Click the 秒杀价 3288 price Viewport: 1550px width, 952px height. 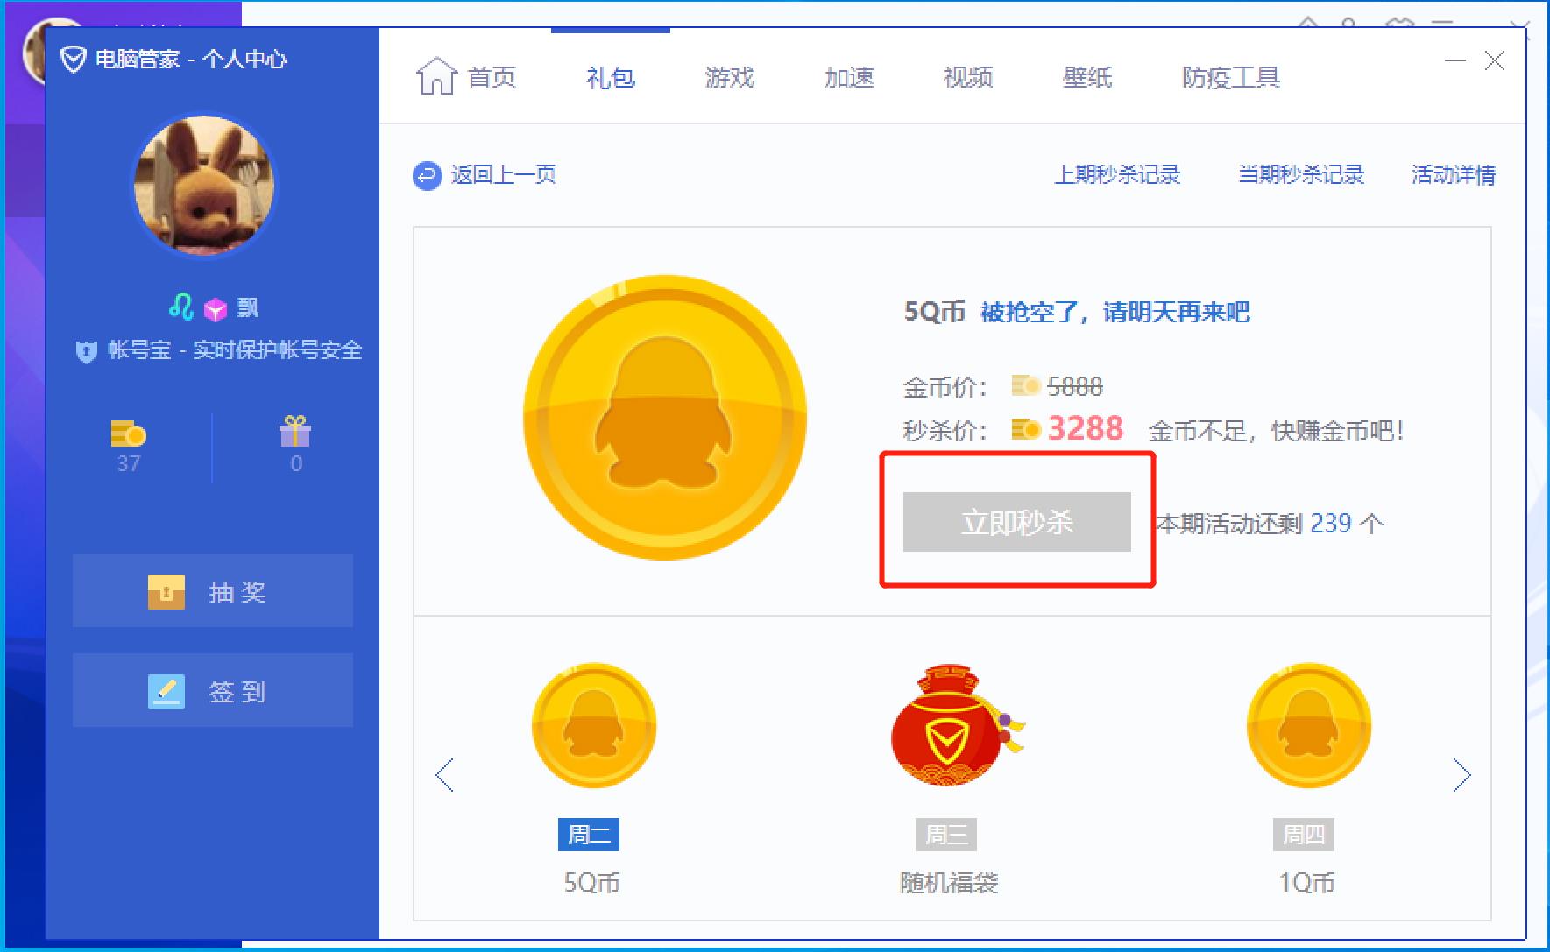click(1085, 428)
